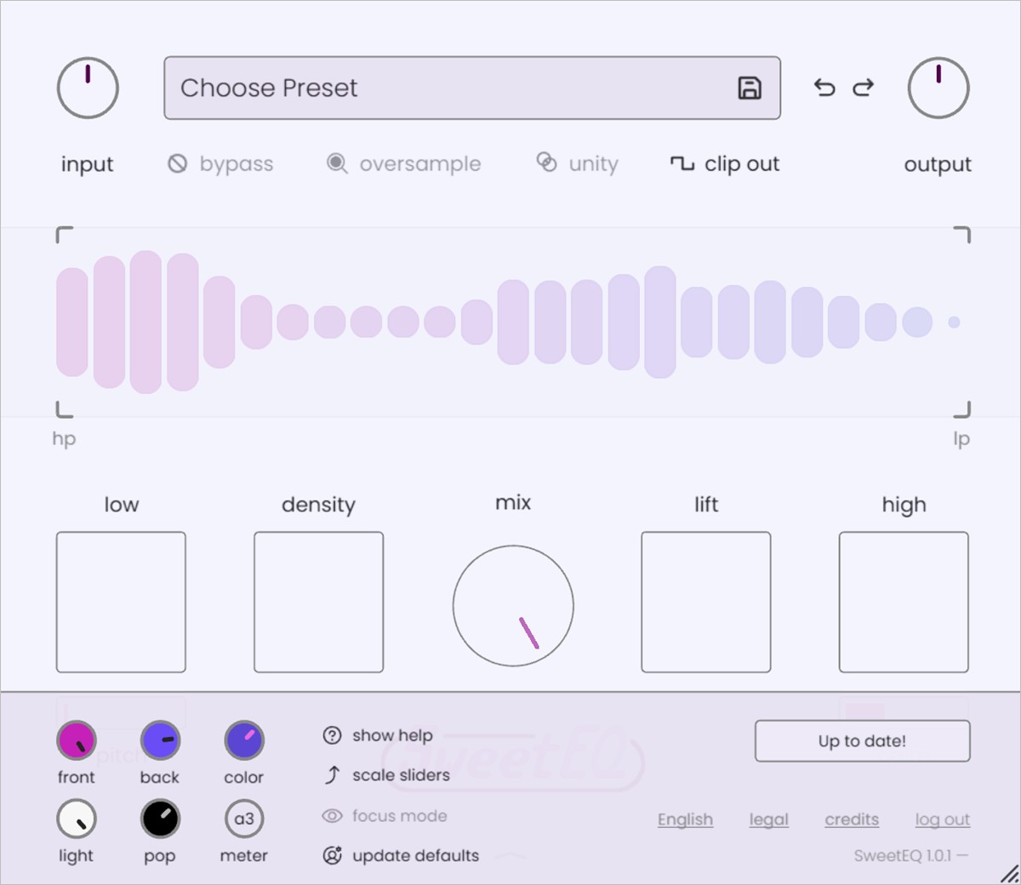The width and height of the screenshot is (1021, 885).
Task: Disable the clip out option
Action: [x=725, y=163]
